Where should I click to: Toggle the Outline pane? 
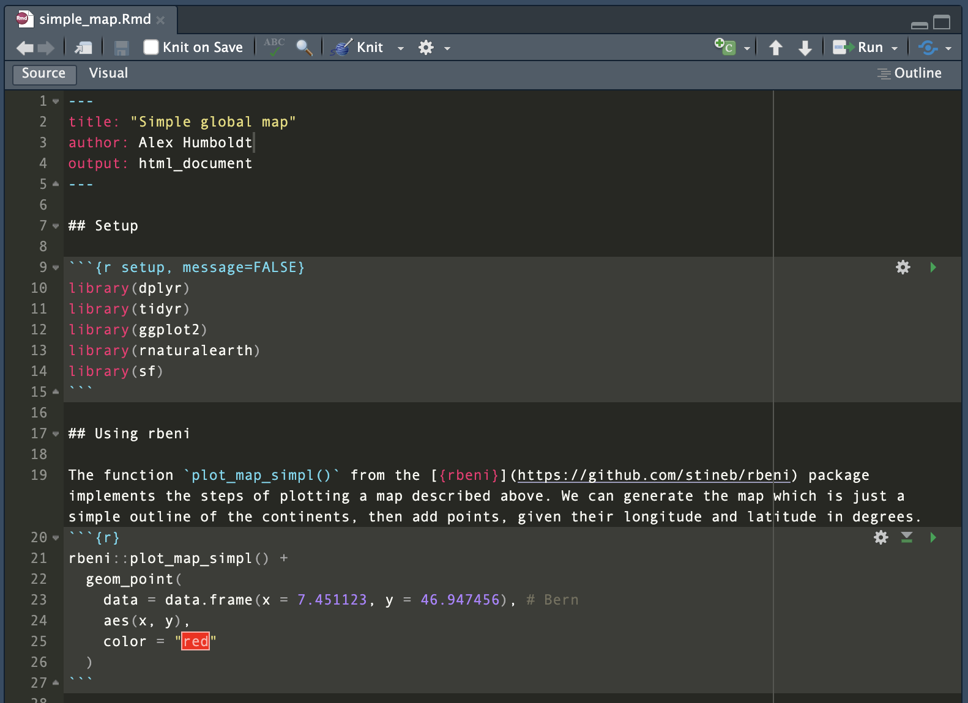(x=909, y=73)
